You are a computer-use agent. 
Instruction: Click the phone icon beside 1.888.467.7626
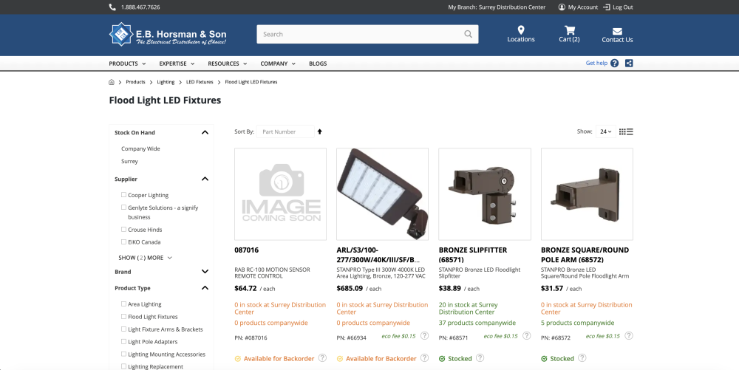pyautogui.click(x=112, y=7)
